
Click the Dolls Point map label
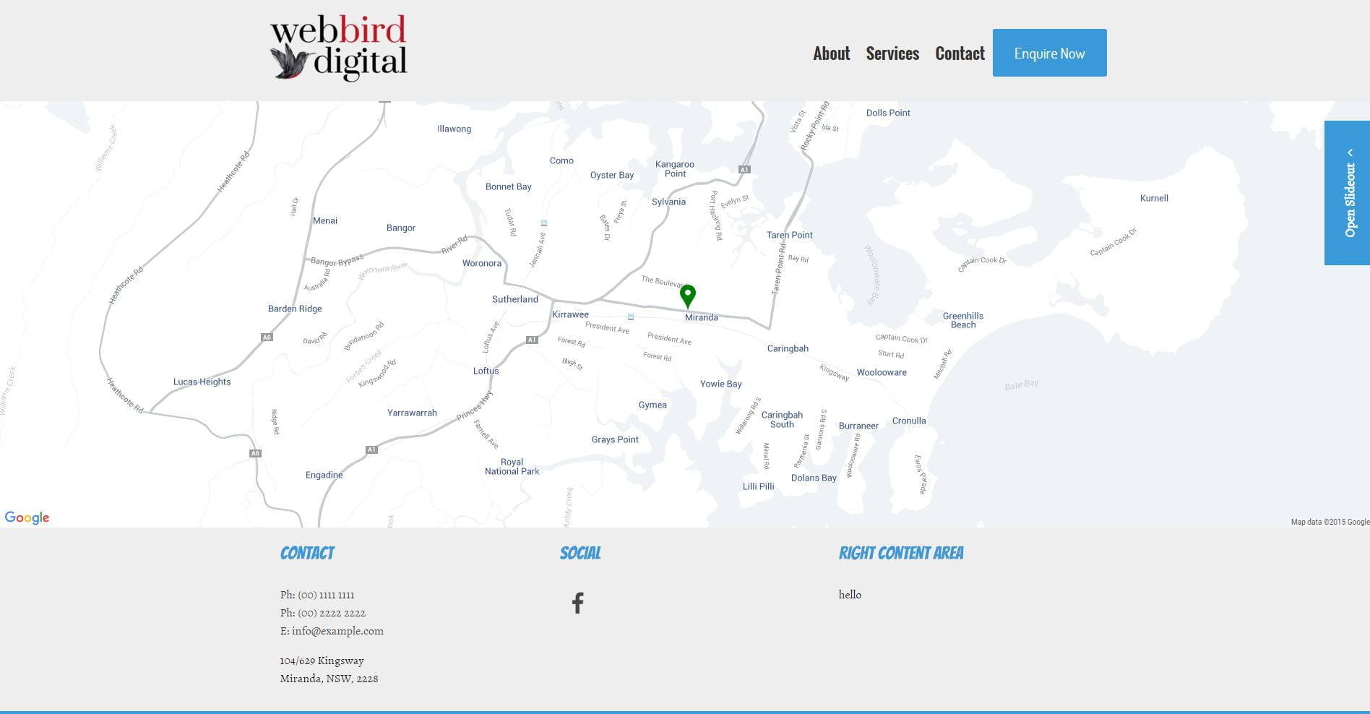click(x=888, y=113)
